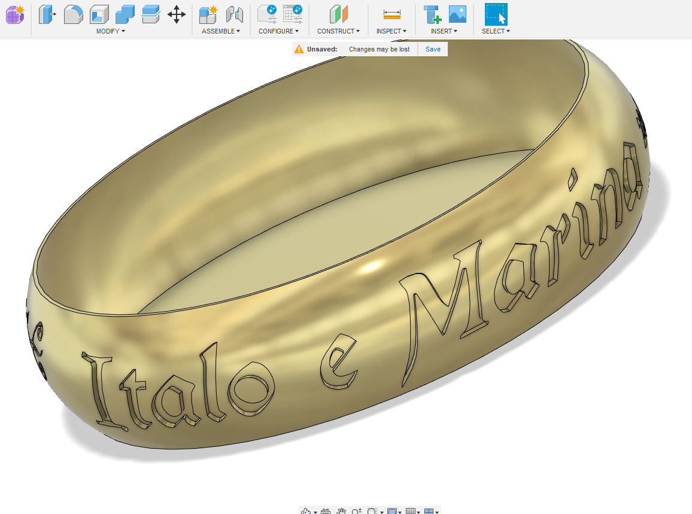Select the Move/Copy arrows tool
The width and height of the screenshot is (692, 514).
tap(176, 14)
